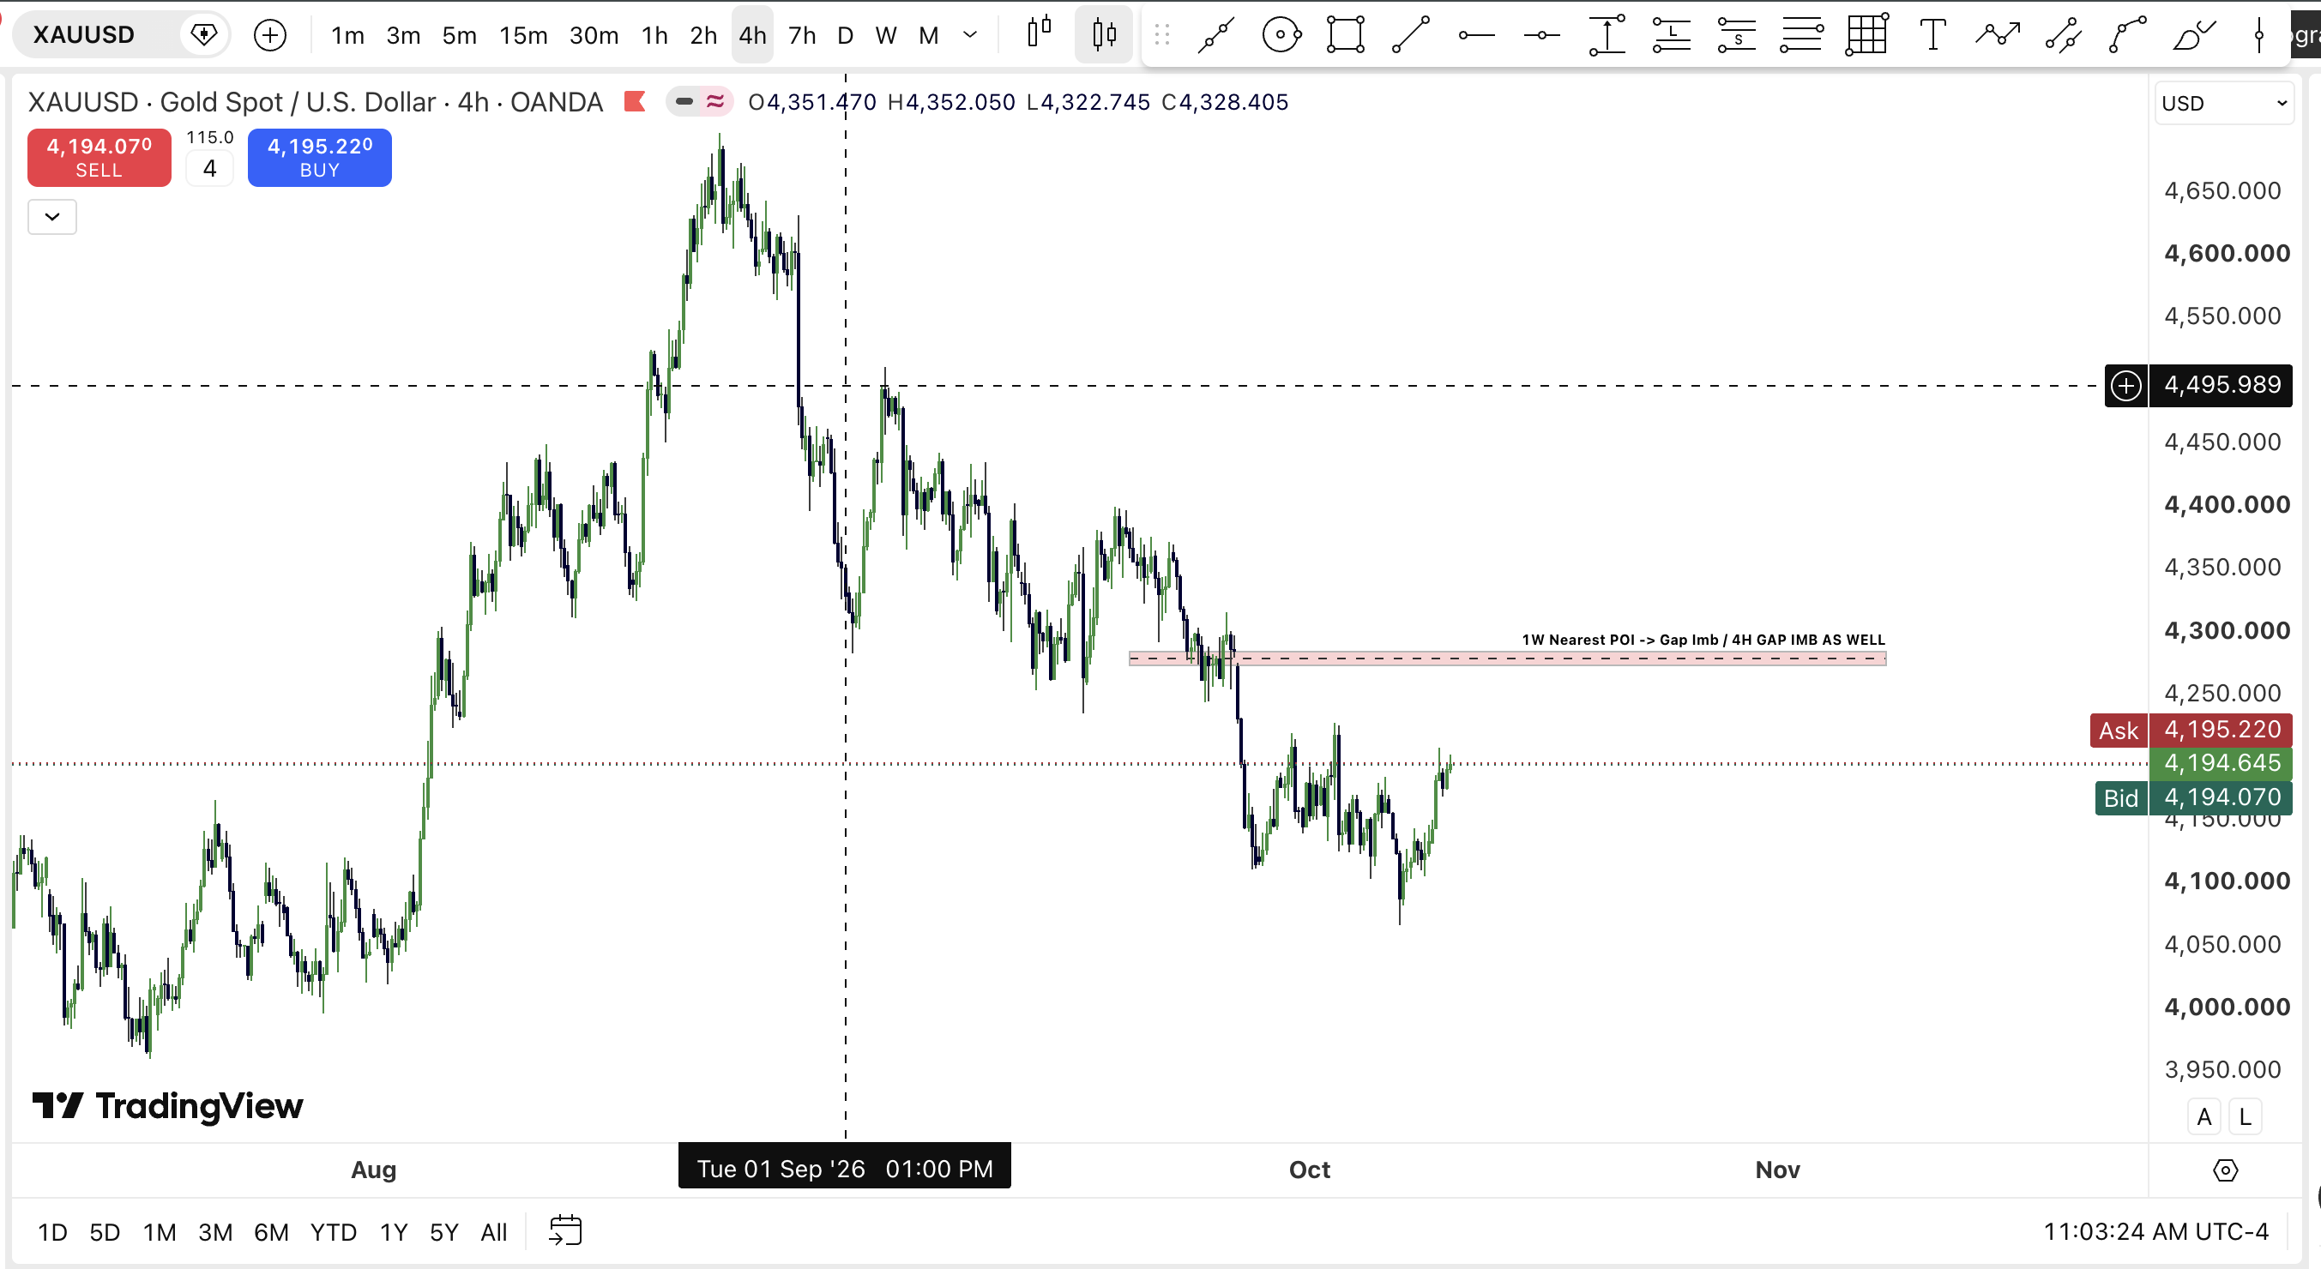The image size is (2321, 1269).
Task: Select the Daily (D) timeframe
Action: pos(844,35)
